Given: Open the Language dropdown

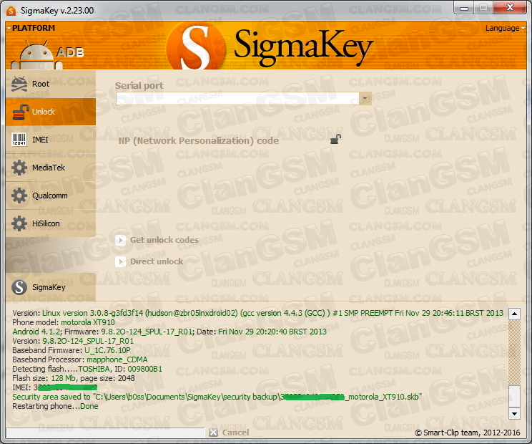Looking at the screenshot, I should coord(505,28).
